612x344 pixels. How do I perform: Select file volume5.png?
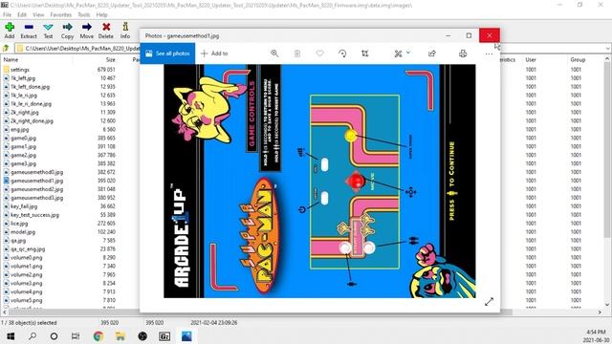coord(26,300)
